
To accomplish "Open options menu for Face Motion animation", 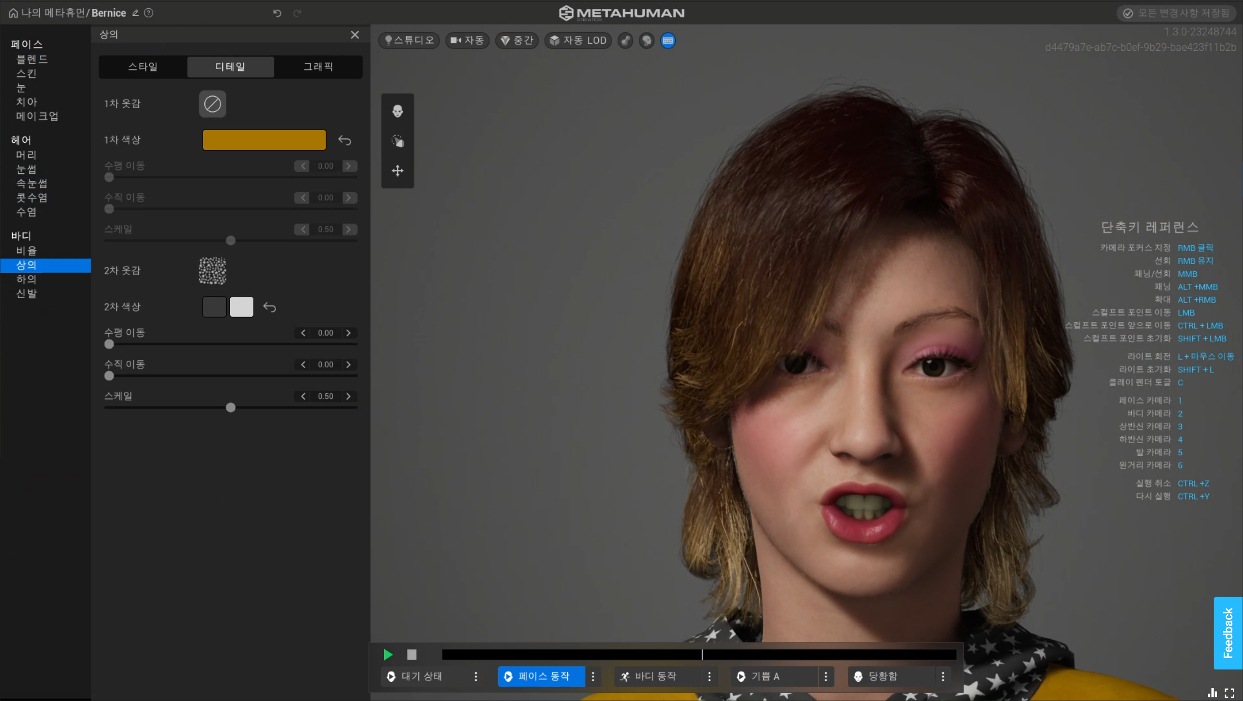I will 593,676.
